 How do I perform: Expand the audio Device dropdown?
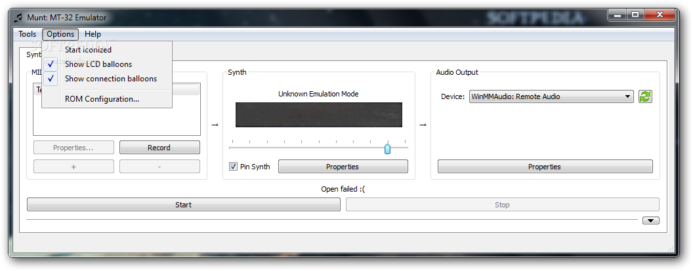(551, 96)
